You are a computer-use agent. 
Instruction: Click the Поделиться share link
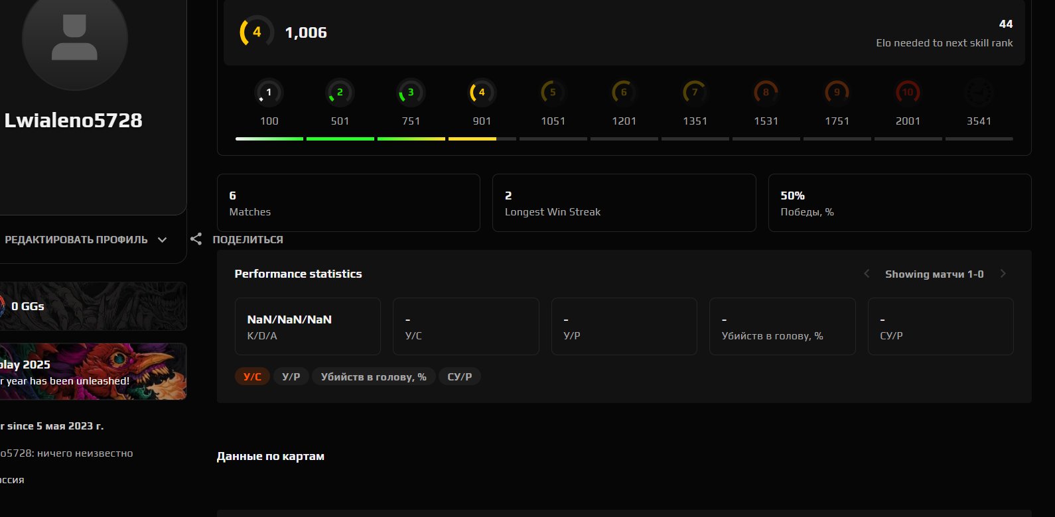click(247, 240)
